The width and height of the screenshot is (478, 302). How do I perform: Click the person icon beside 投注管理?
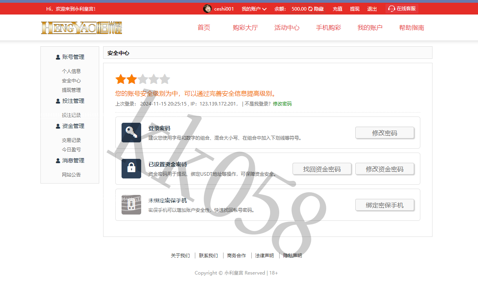pos(58,101)
